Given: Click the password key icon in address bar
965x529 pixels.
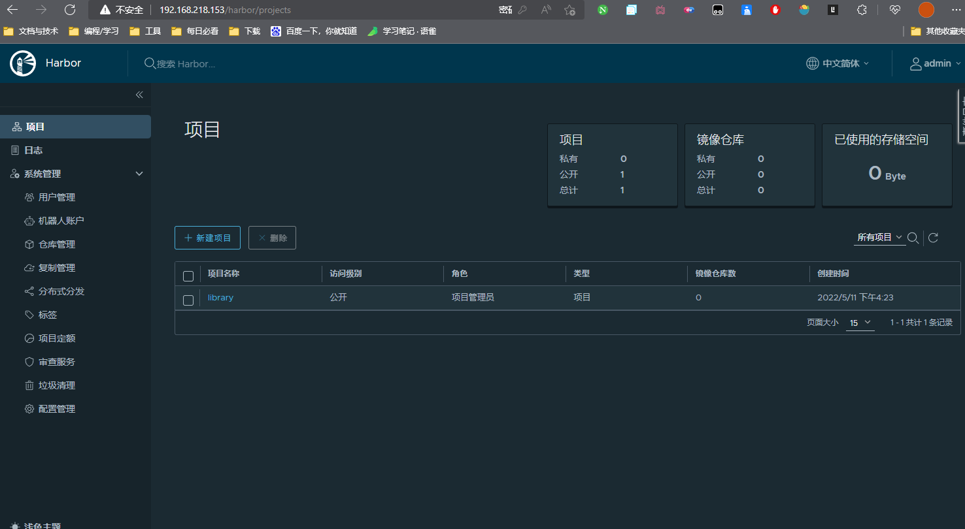Looking at the screenshot, I should (x=522, y=10).
